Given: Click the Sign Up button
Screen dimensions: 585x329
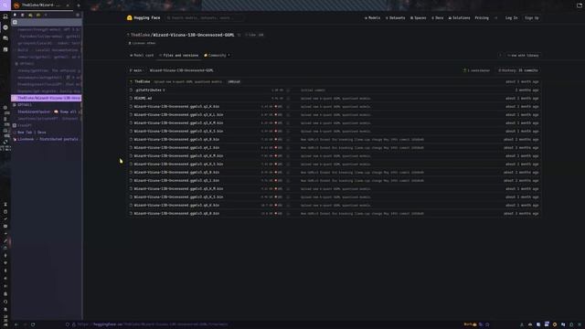Looking at the screenshot, I should coord(532,18).
